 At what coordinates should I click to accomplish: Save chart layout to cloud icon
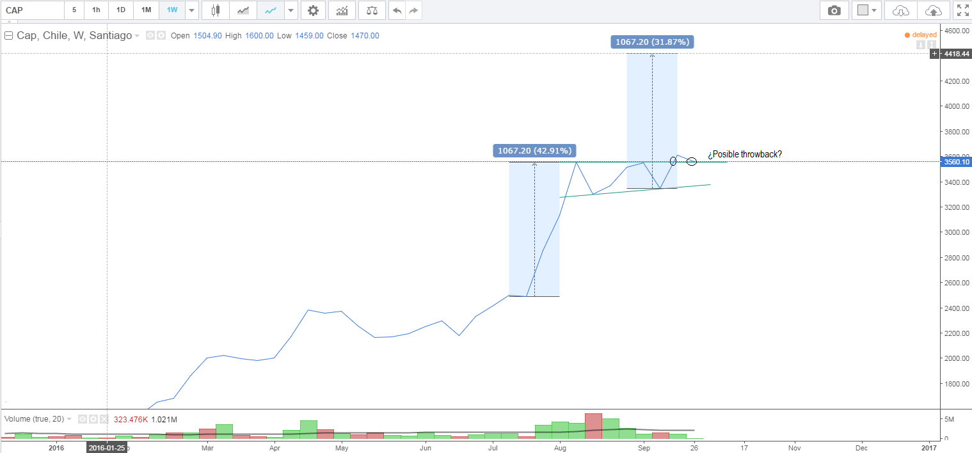934,10
